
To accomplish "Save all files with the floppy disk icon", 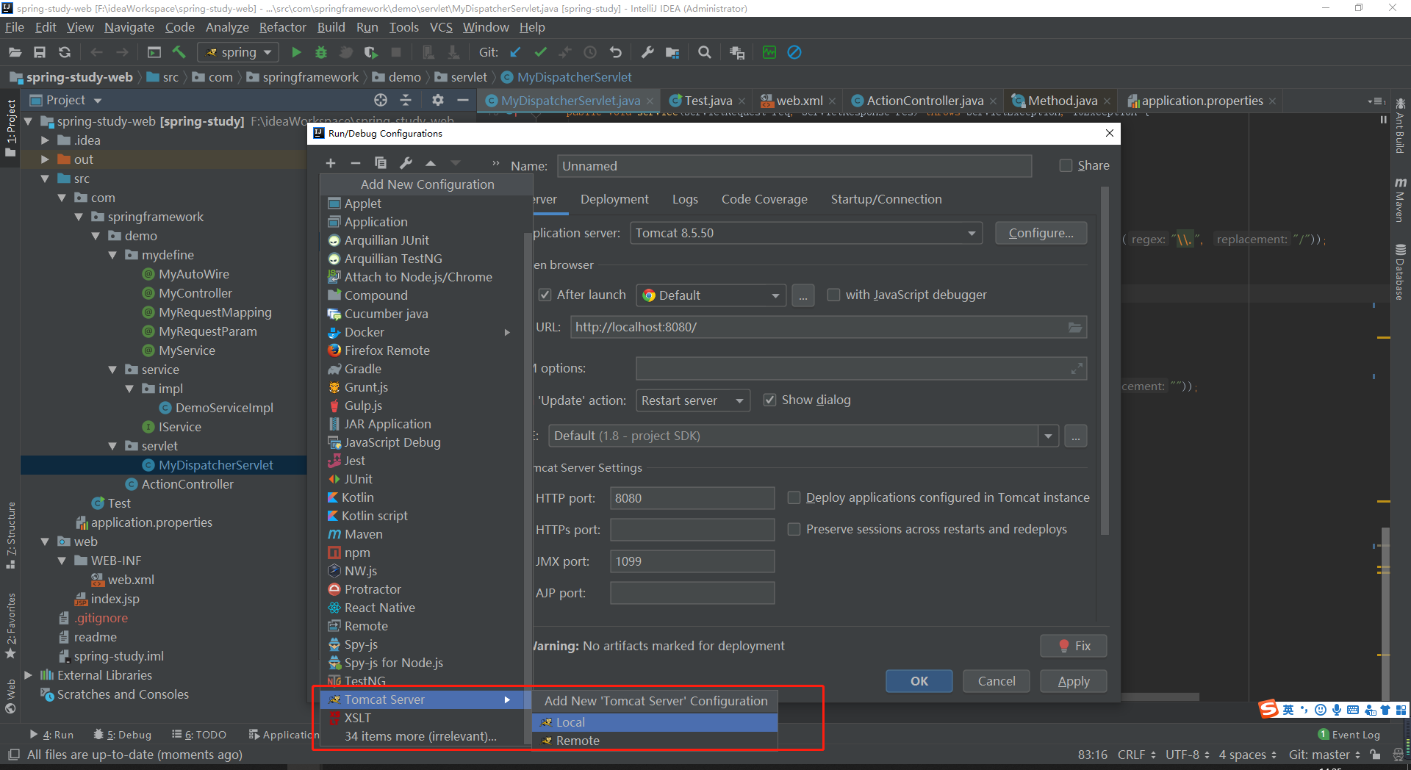I will pos(40,52).
